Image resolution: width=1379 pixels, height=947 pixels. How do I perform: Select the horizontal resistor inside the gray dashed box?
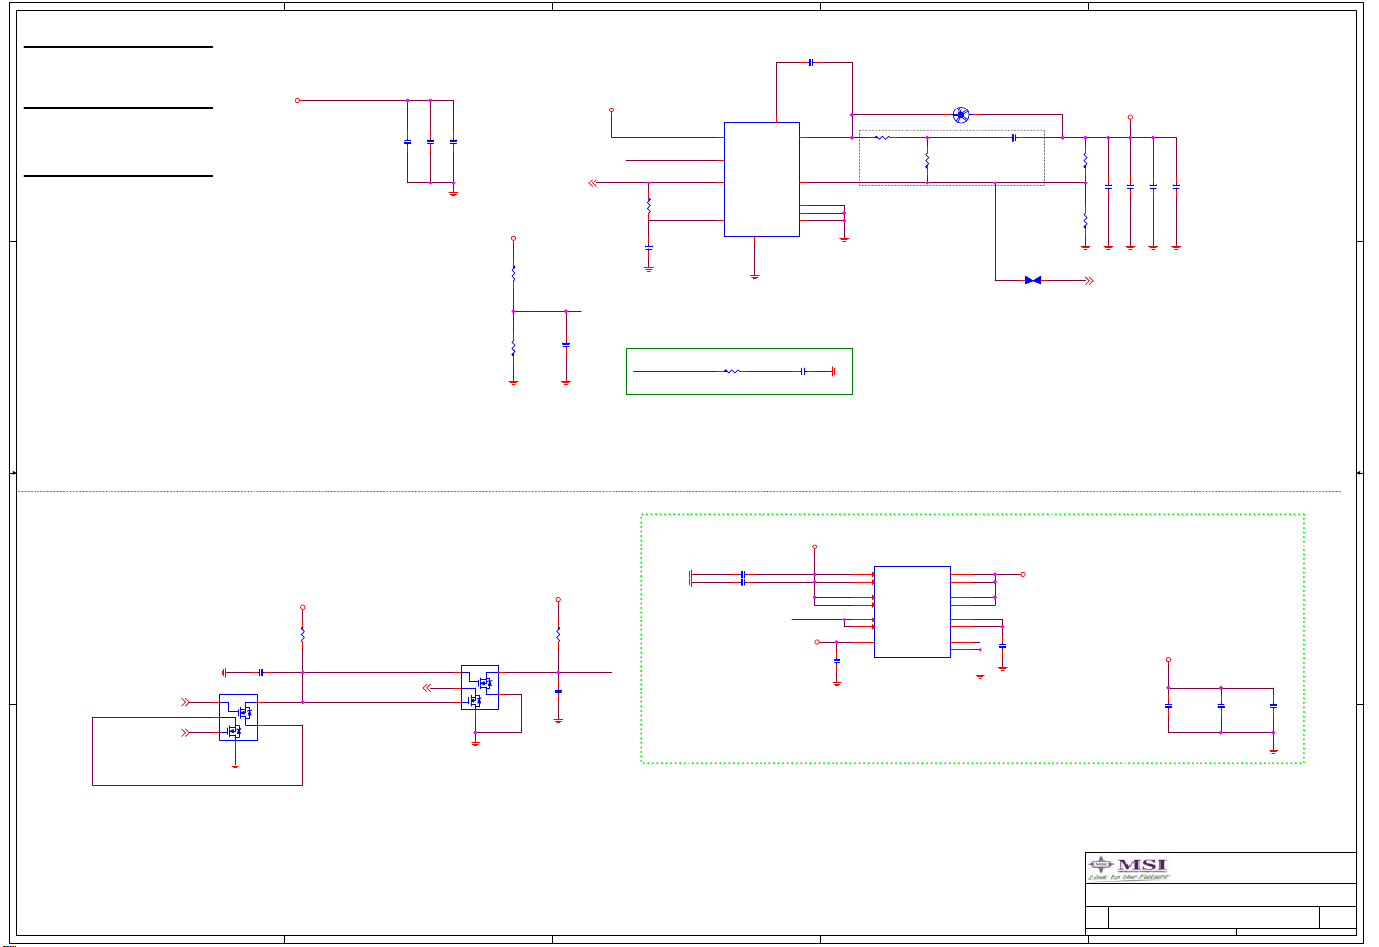[882, 138]
